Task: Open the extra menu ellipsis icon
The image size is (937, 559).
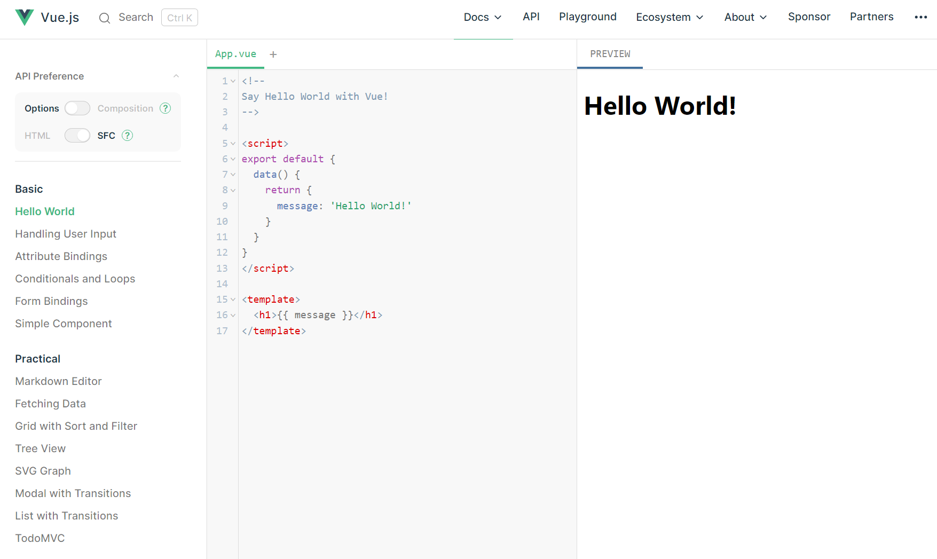Action: click(920, 17)
